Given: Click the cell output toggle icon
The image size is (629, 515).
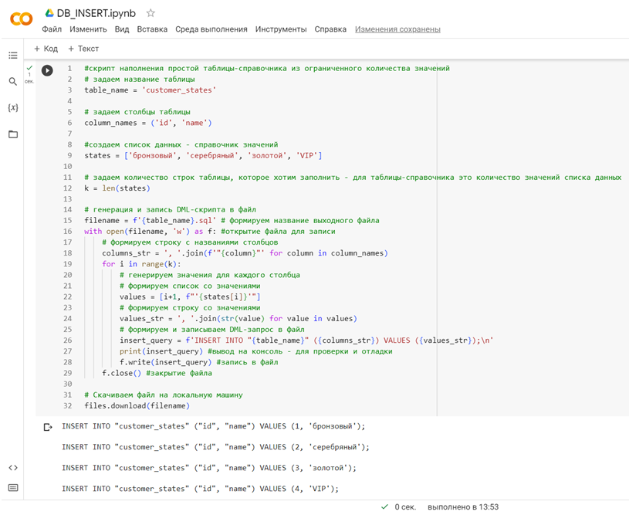Looking at the screenshot, I should pos(48,427).
